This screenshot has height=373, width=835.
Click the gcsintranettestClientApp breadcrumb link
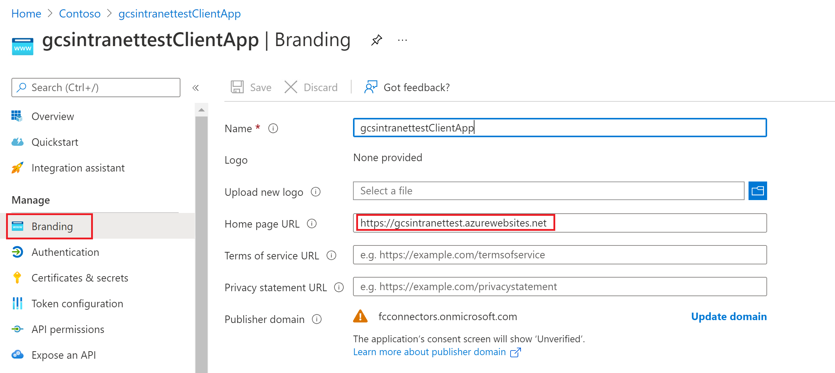[x=180, y=14]
